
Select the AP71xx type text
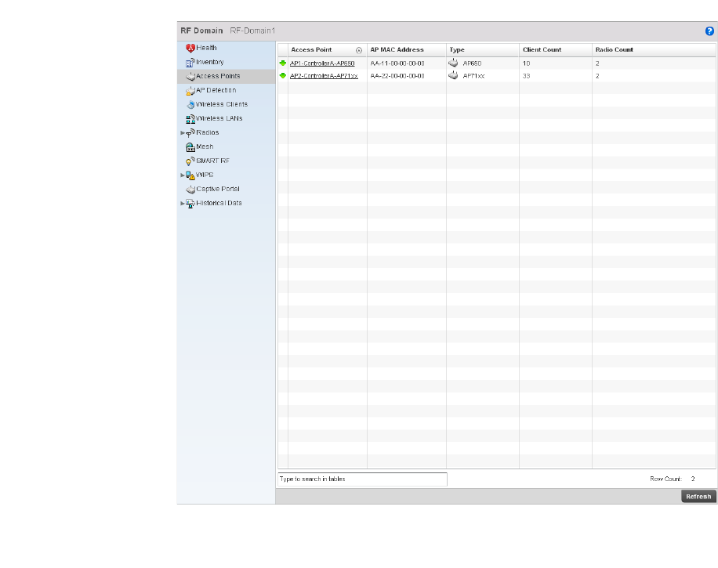[473, 76]
